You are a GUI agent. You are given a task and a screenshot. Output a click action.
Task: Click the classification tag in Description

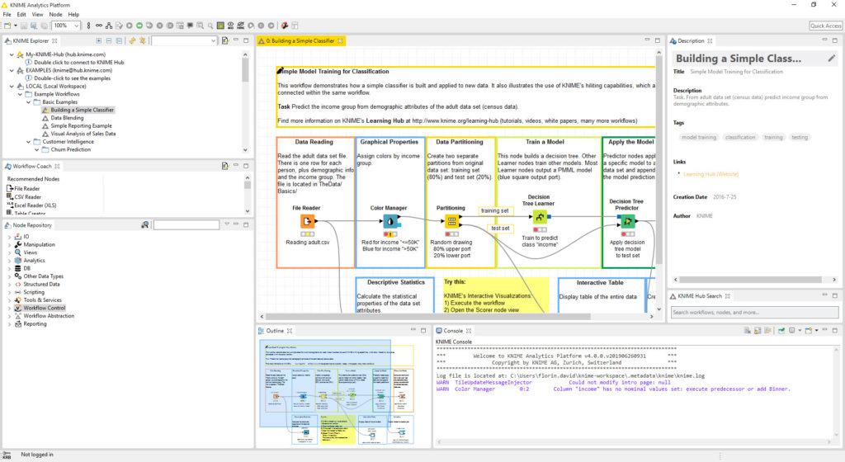740,137
